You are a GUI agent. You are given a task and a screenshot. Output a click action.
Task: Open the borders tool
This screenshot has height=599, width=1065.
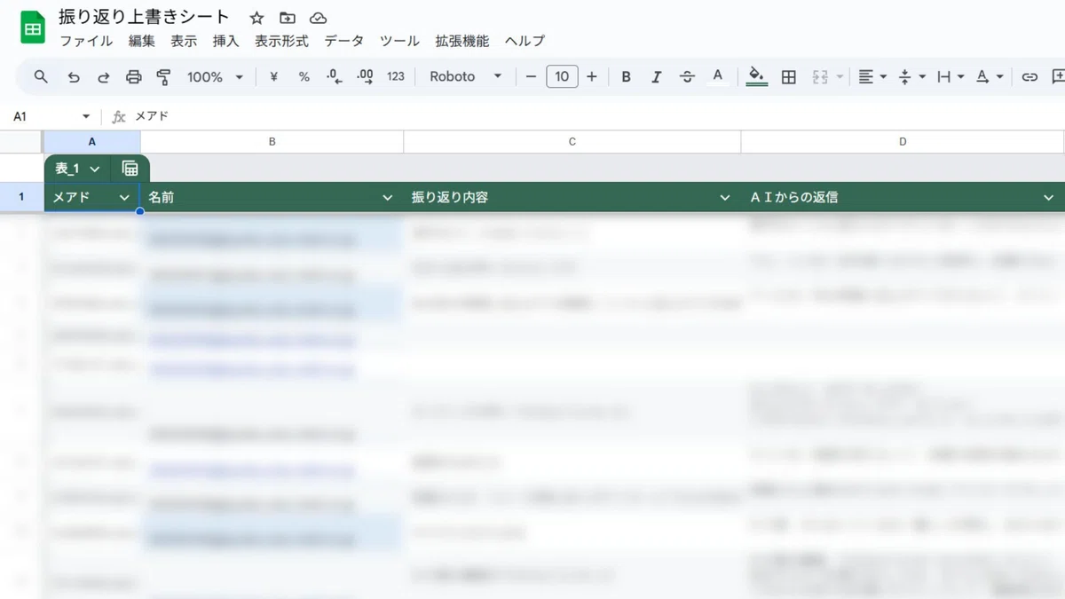(788, 77)
